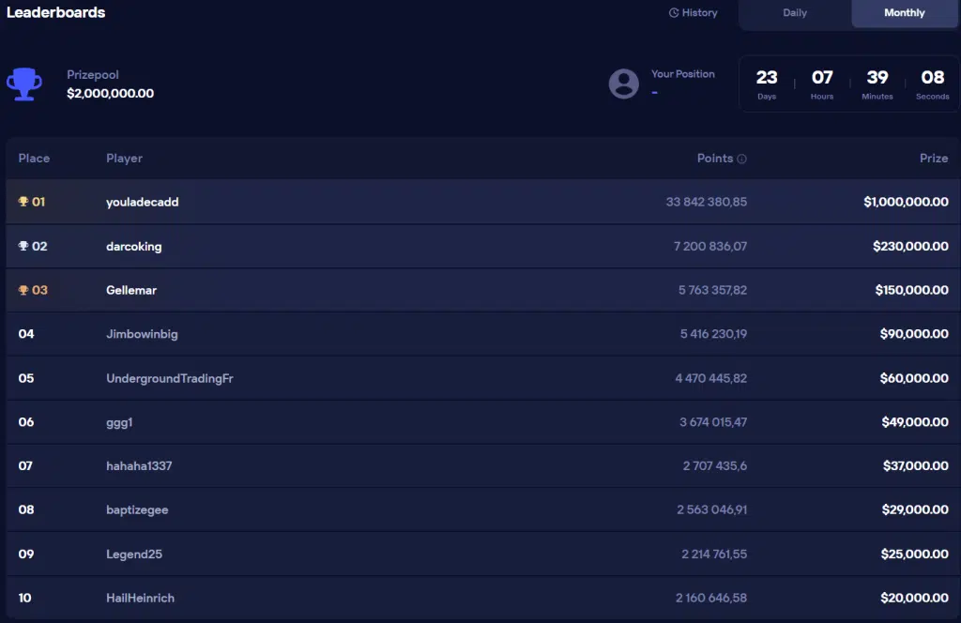The width and height of the screenshot is (961, 623).
Task: Click the blue Prizepool trophy icon
Action: pyautogui.click(x=24, y=84)
